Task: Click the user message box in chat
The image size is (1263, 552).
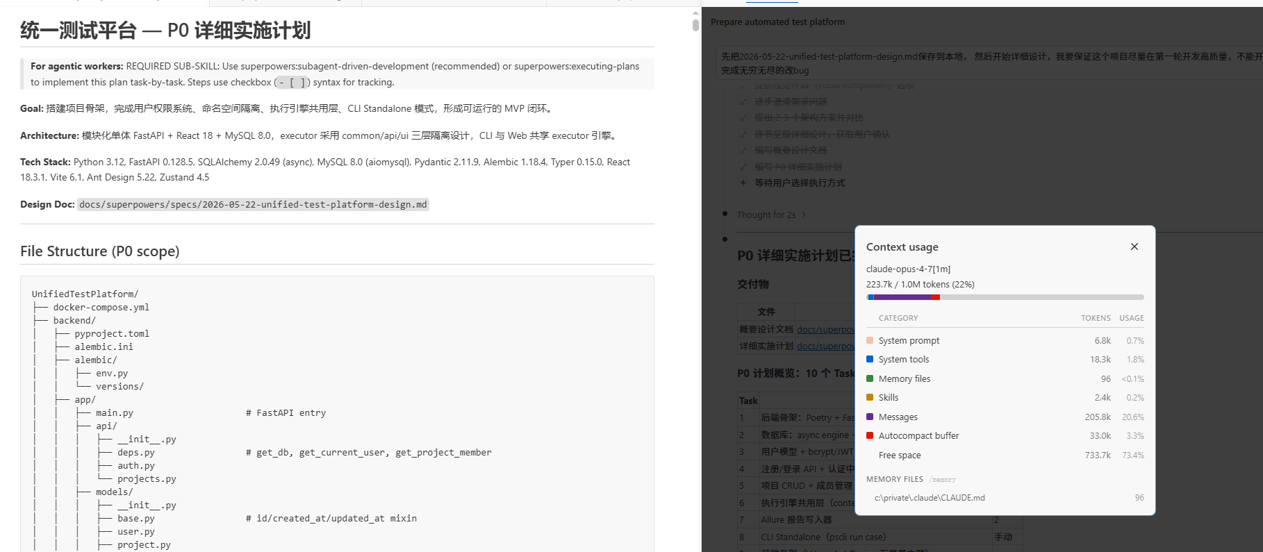Action: 989,63
